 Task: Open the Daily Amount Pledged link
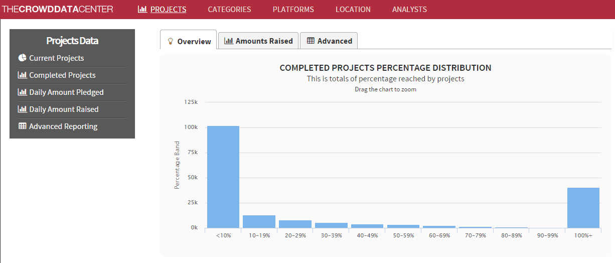click(x=66, y=92)
